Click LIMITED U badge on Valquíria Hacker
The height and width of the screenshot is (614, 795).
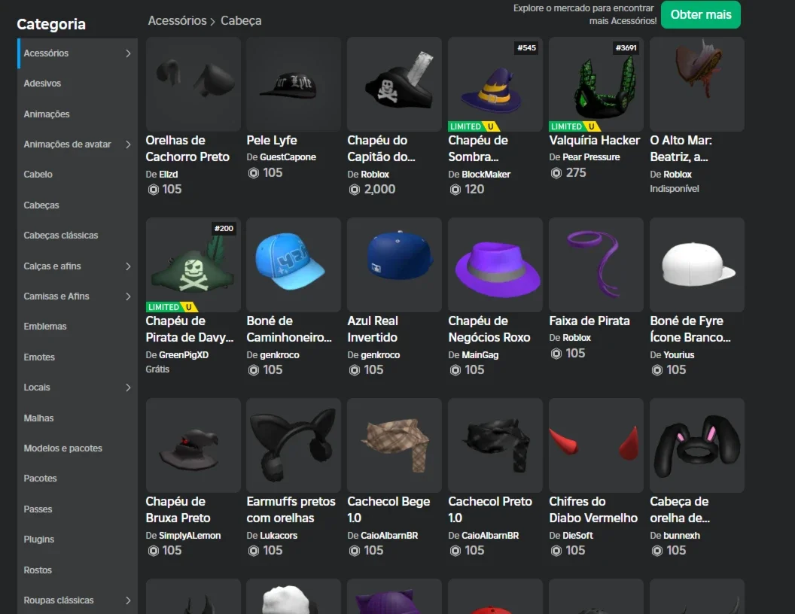574,126
